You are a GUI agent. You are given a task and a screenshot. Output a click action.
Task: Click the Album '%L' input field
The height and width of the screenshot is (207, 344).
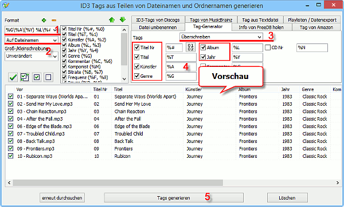(247, 47)
